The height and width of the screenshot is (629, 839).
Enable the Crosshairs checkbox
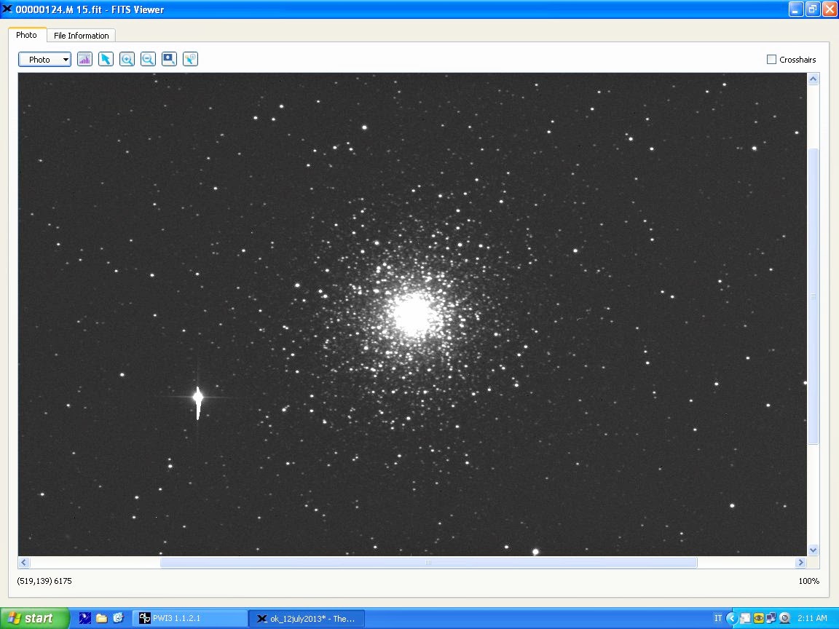click(x=772, y=60)
